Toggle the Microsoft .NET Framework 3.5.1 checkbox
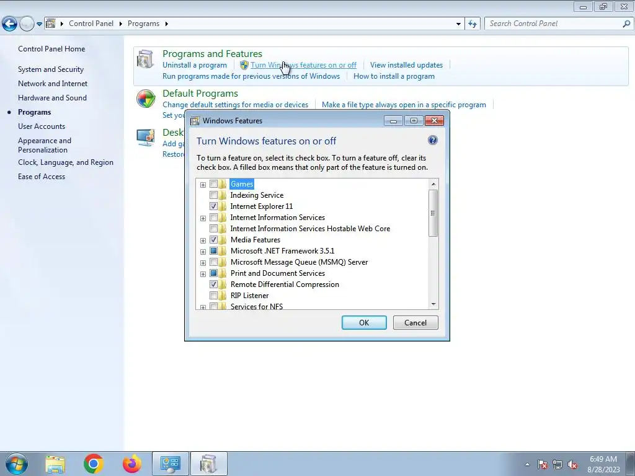This screenshot has width=635, height=476. (x=213, y=251)
